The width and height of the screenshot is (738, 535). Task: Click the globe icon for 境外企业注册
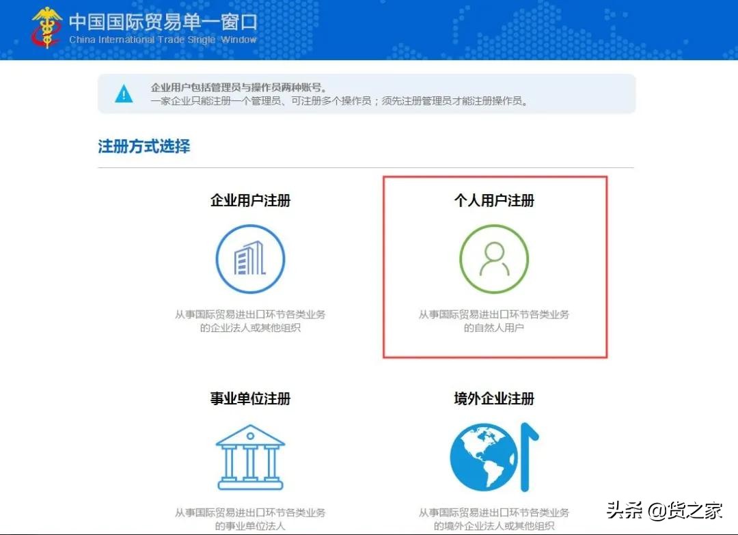pyautogui.click(x=485, y=459)
